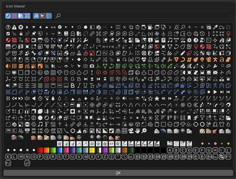Select the outline heart icon
The image size is (236, 179).
[x=137, y=60]
